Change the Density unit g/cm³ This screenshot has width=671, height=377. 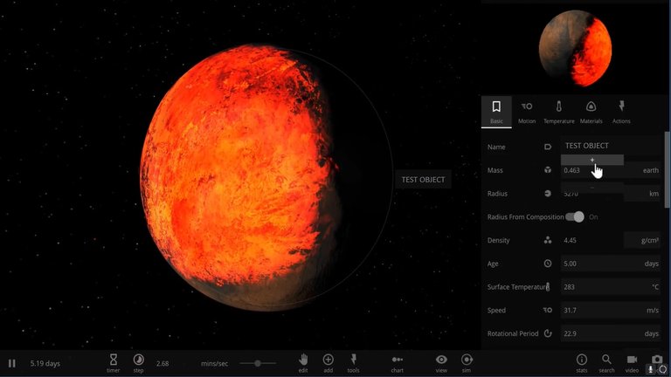click(643, 240)
